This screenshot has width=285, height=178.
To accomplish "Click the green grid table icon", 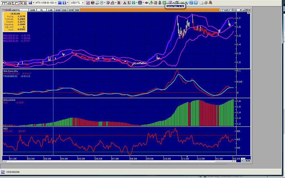I will tap(164, 3).
